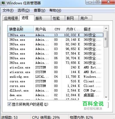Select 360se.exe using 38,704 K
The width and height of the screenshot is (115, 119).
(x=55, y=58)
